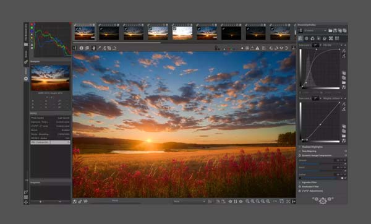Viewport: 371px width, 224px height.
Task: Copy processing profile to clipboard
Action: [339, 30]
